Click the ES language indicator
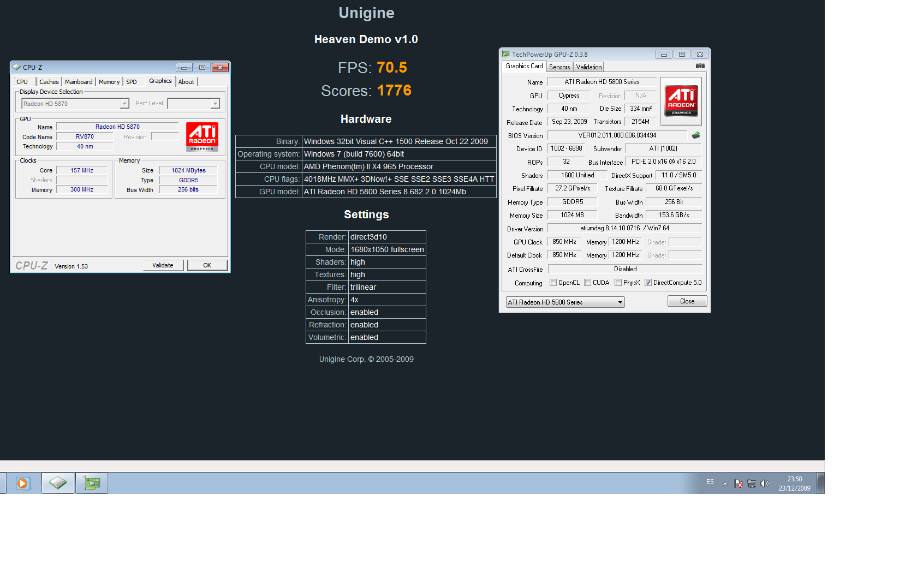This screenshot has height=573, width=917. pyautogui.click(x=710, y=482)
